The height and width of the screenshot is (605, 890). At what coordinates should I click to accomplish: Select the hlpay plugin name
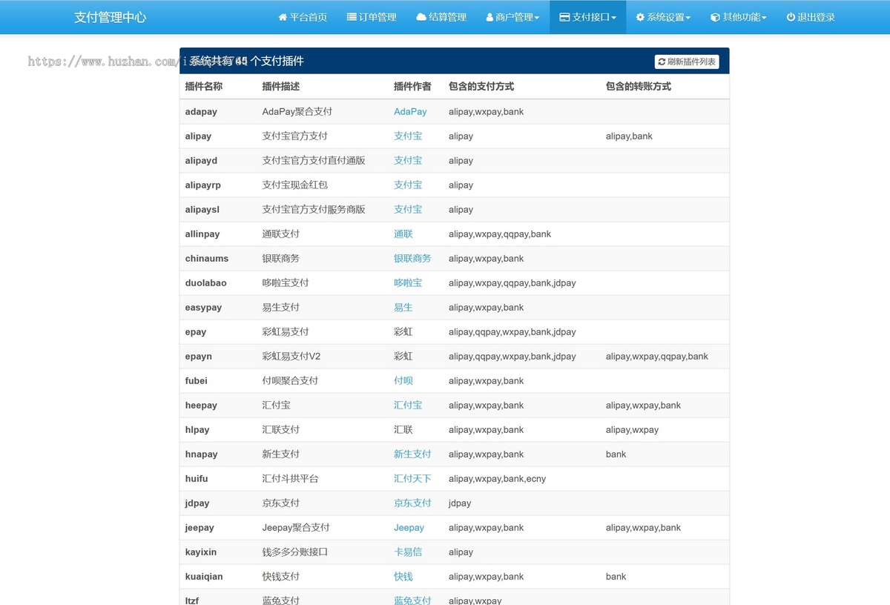click(x=197, y=430)
